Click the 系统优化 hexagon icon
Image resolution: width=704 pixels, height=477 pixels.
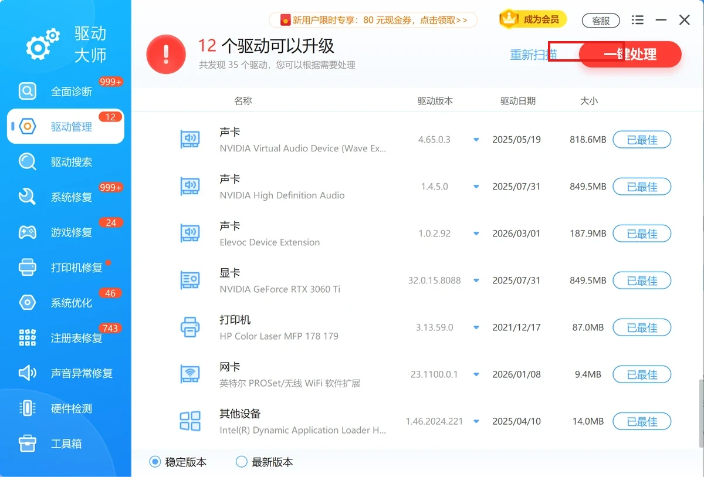[27, 302]
